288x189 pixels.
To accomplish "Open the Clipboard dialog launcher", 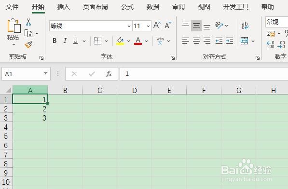I will point(41,58).
